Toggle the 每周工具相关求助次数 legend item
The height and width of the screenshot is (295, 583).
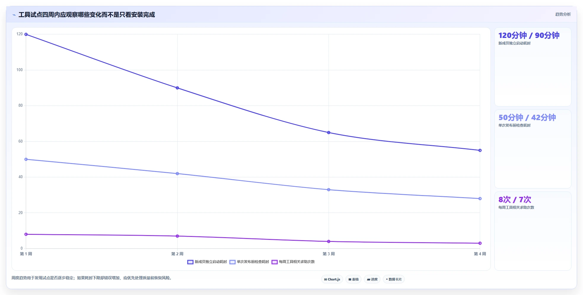tap(293, 262)
